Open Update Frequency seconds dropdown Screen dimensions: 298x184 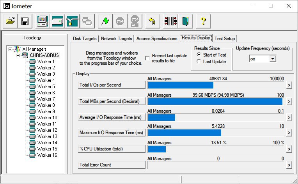273,59
